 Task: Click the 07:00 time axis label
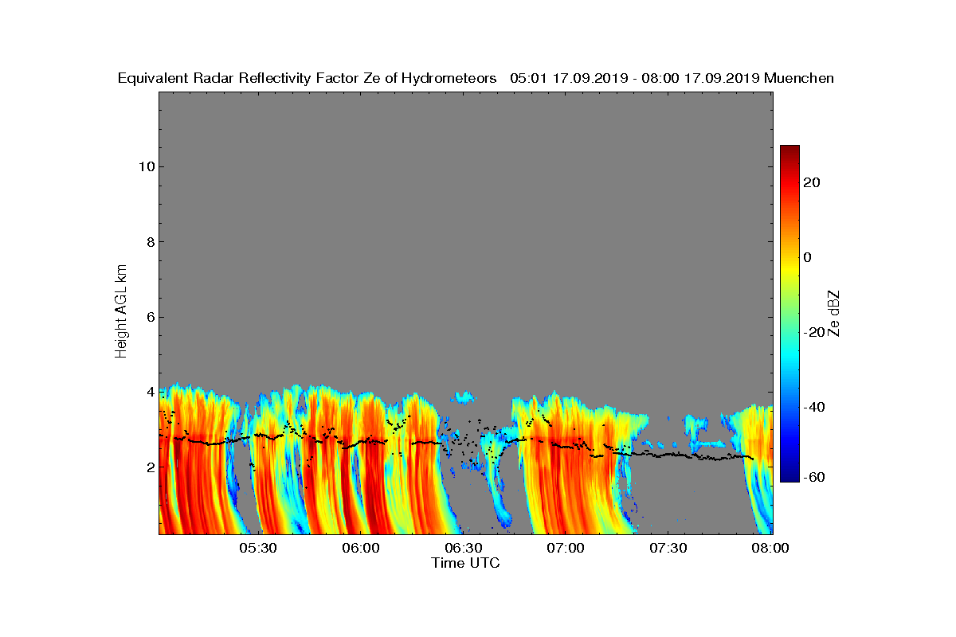pyautogui.click(x=566, y=548)
